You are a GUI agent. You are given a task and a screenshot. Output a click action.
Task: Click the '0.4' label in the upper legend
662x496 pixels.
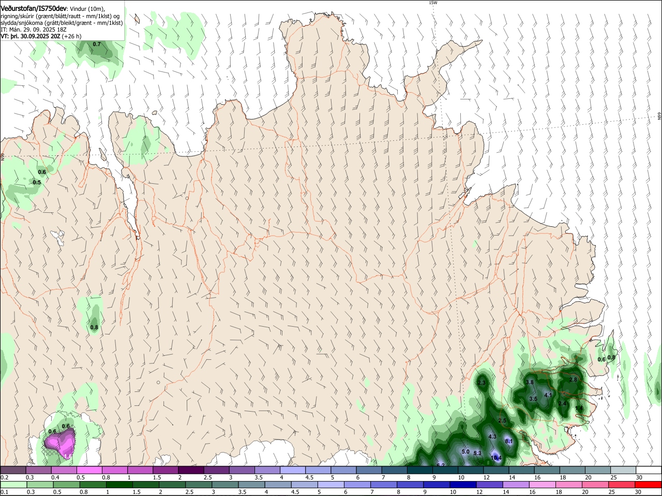55,477
